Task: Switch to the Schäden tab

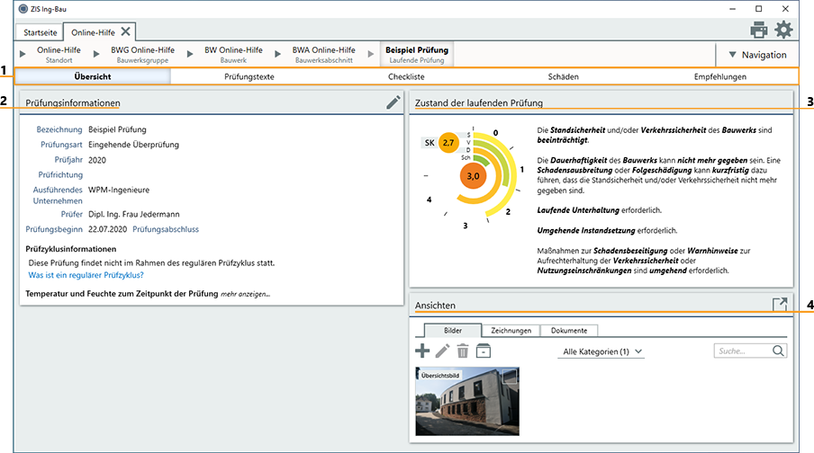Action: pos(564,77)
